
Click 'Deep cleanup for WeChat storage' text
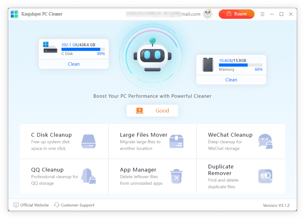(225, 145)
